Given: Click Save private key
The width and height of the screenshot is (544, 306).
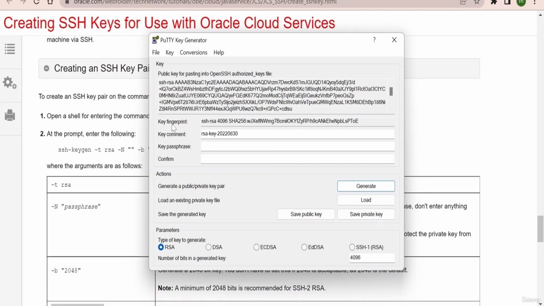Looking at the screenshot, I should [366, 214].
